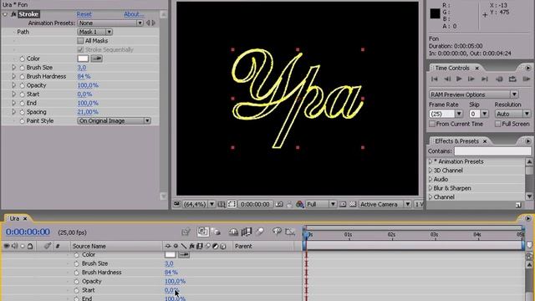Toggle the Draft 3D icon in the timeline
Viewport: 535px width, 301px height.
(x=216, y=232)
